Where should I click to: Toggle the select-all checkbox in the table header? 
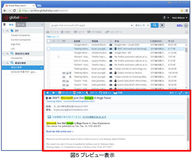click(49, 41)
